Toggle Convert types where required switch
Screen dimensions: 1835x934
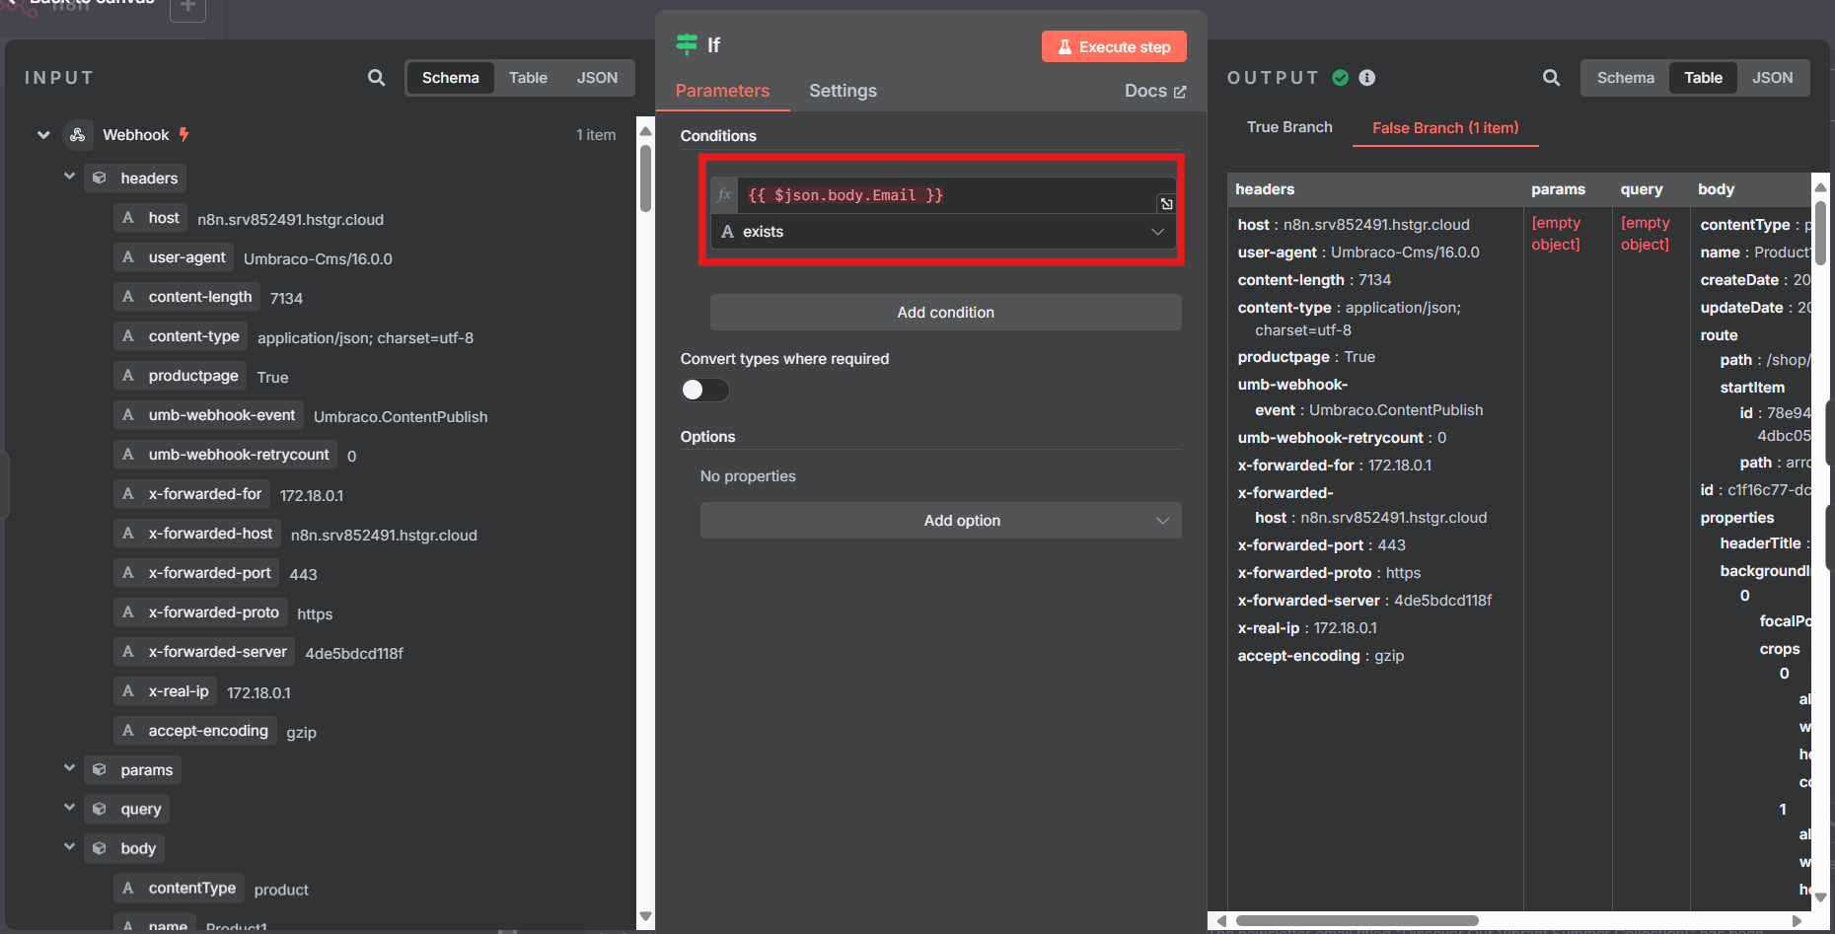[704, 391]
